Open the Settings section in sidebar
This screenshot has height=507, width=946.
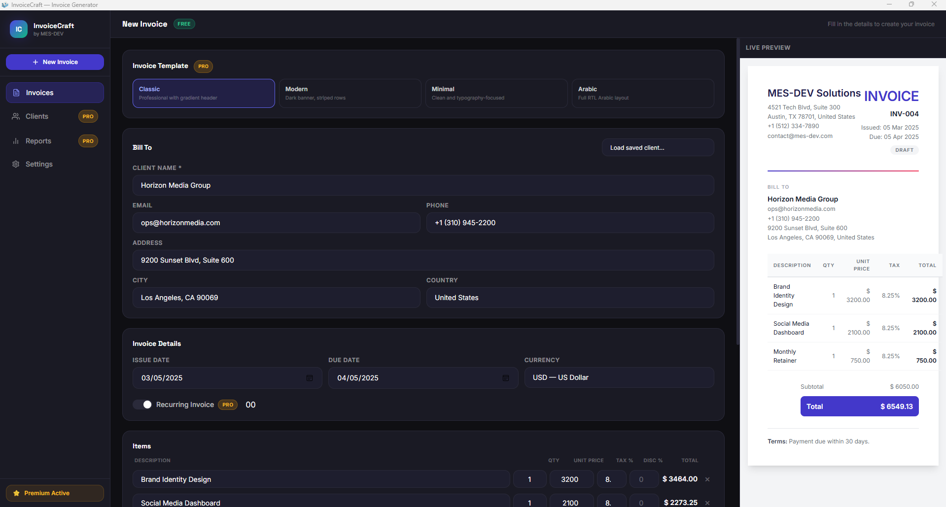[x=55, y=164]
